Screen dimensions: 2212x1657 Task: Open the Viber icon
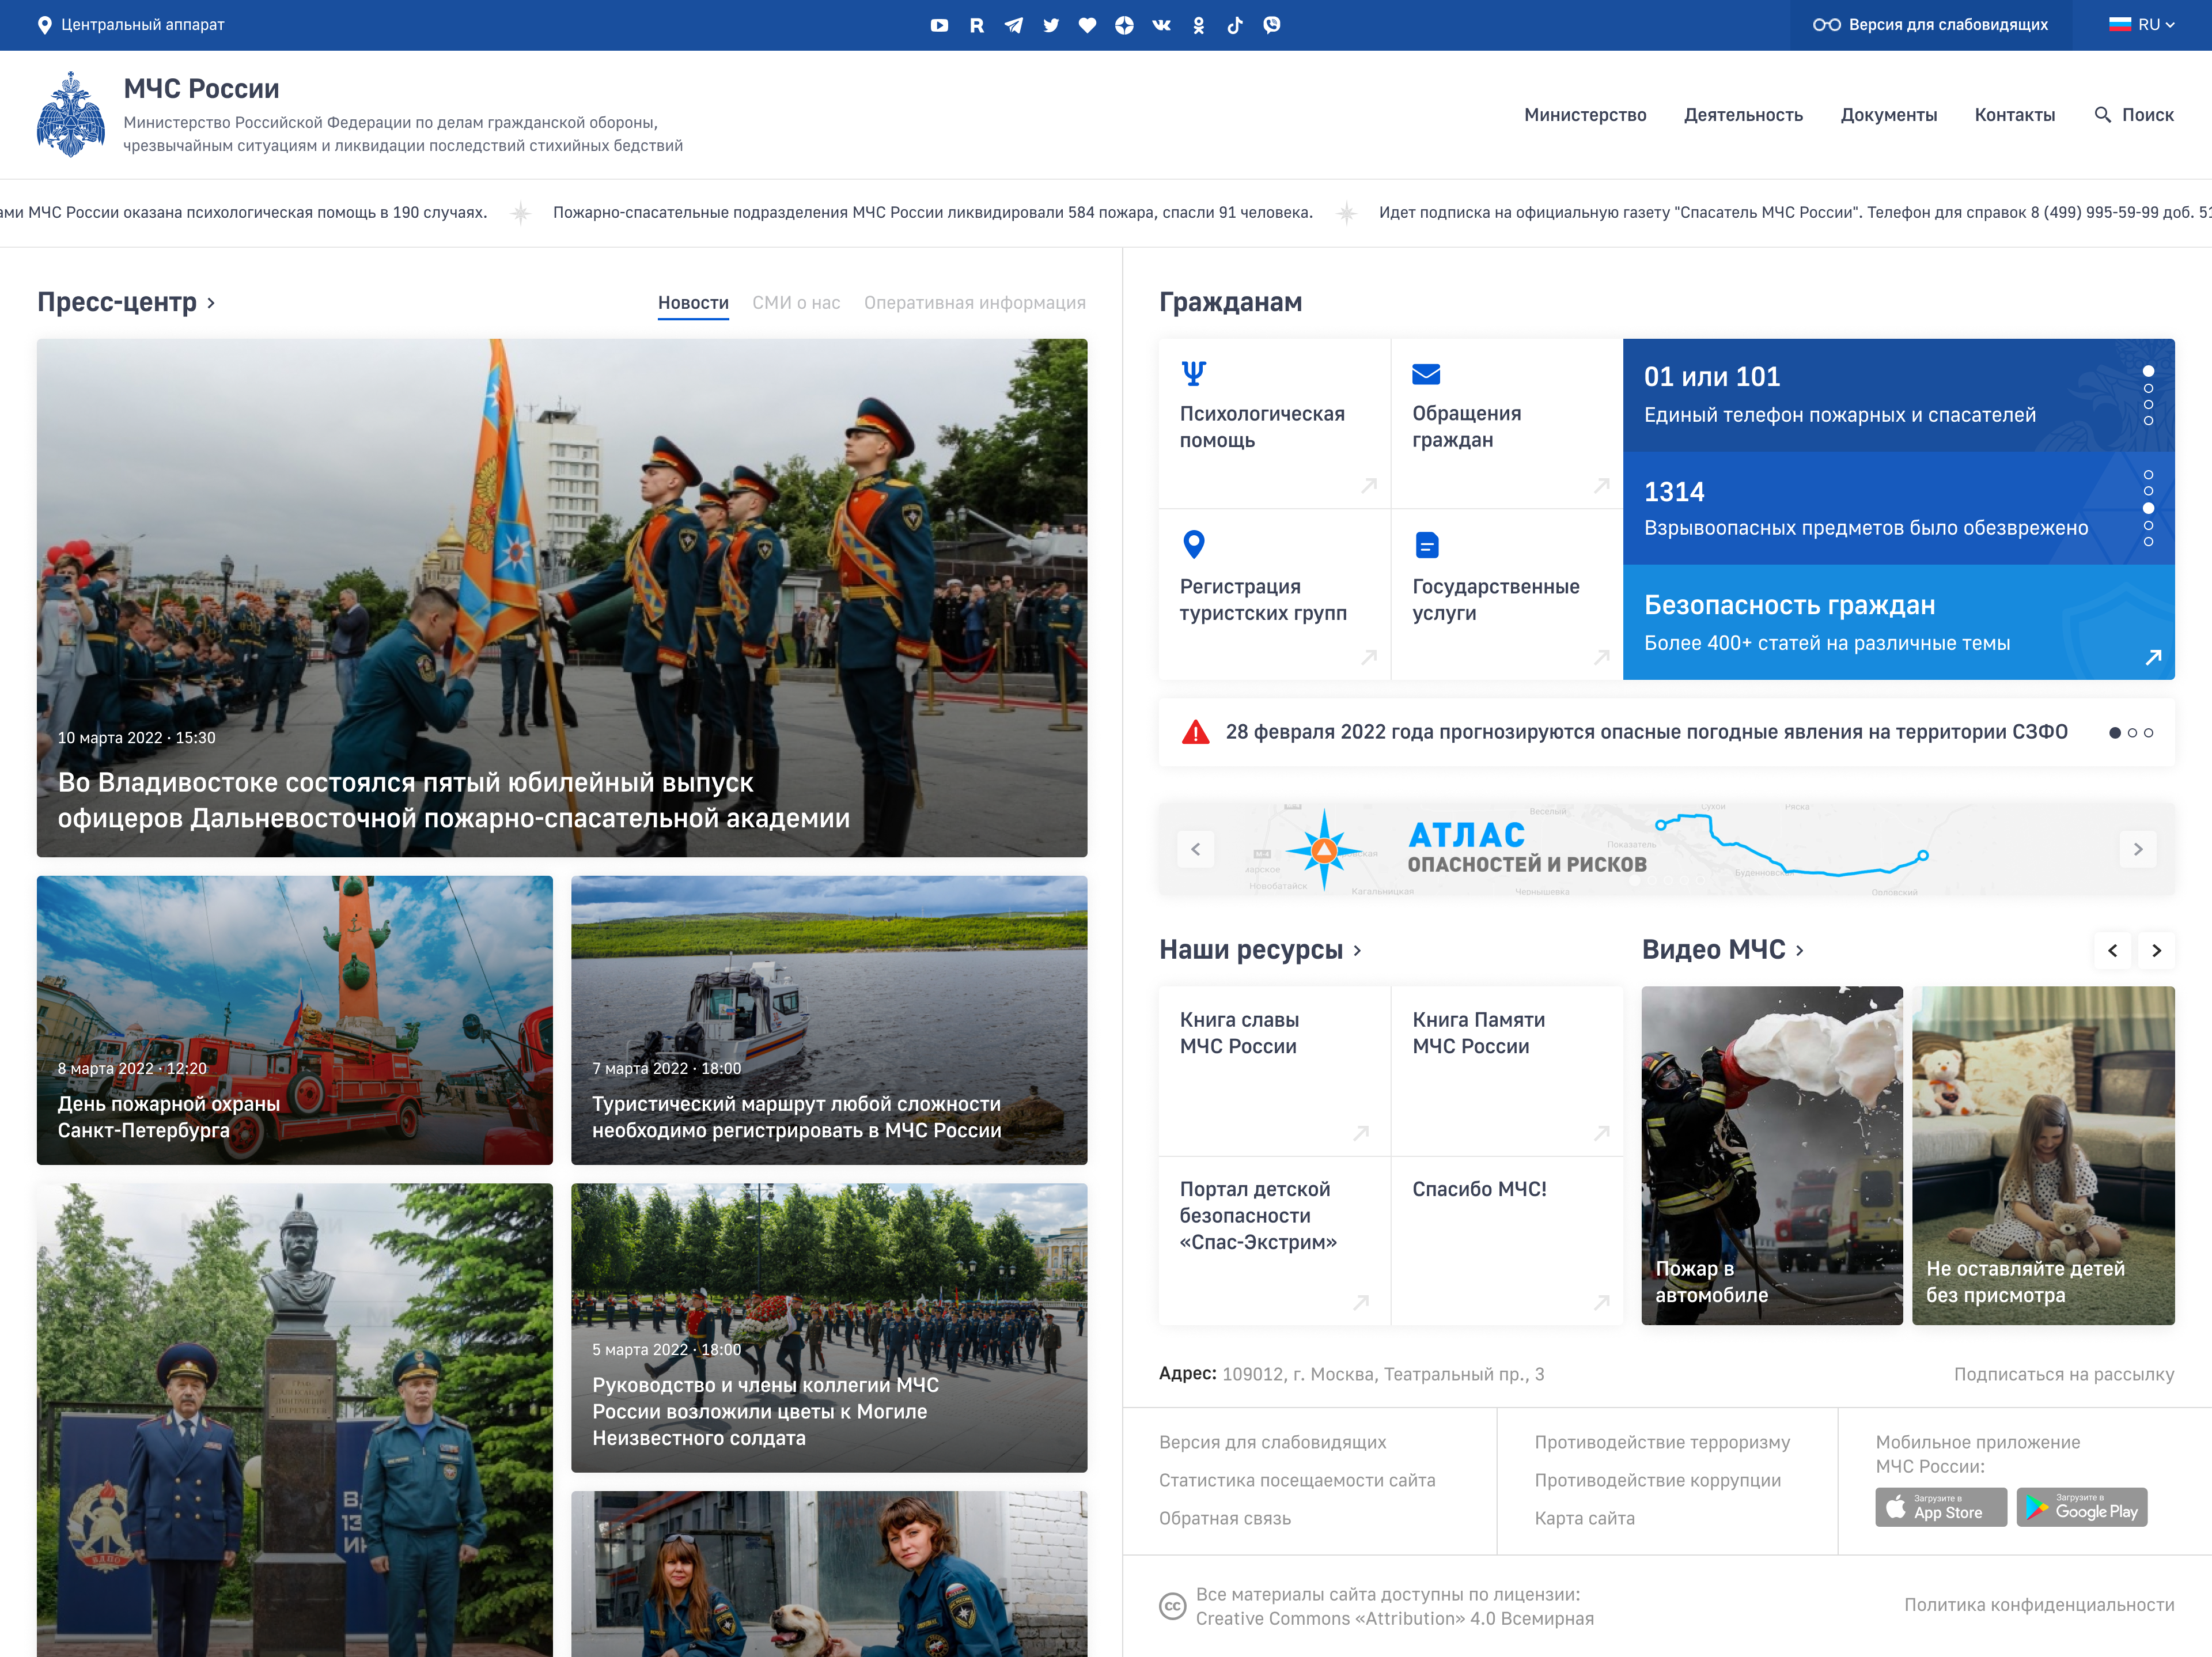[1272, 25]
